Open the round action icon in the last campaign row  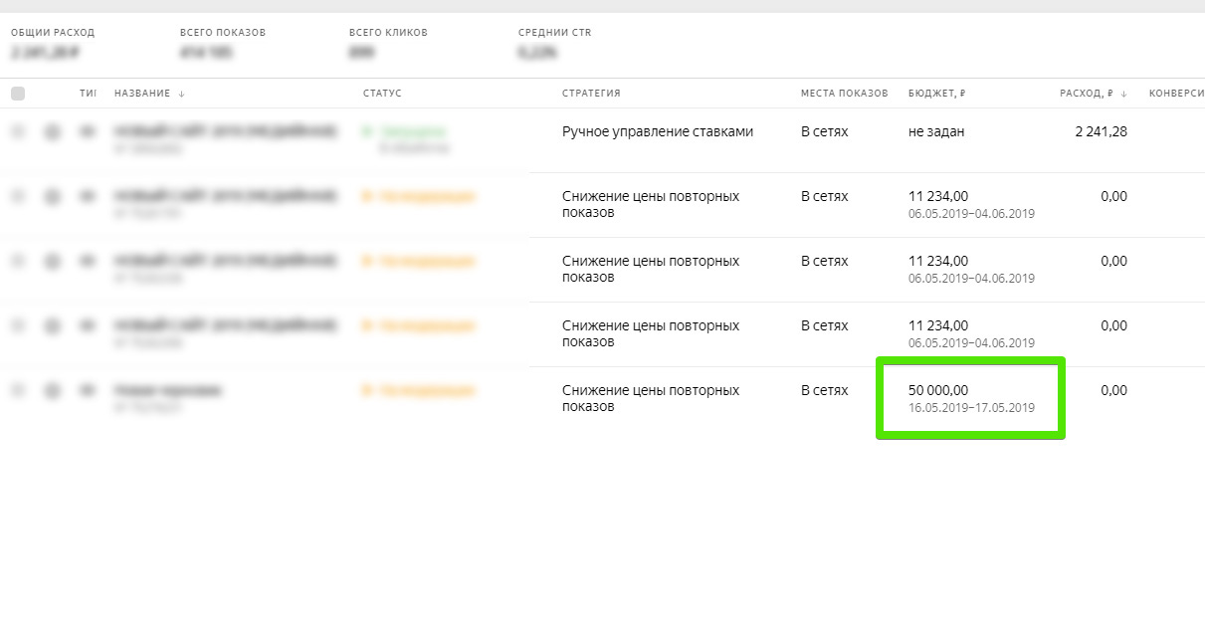tap(53, 391)
